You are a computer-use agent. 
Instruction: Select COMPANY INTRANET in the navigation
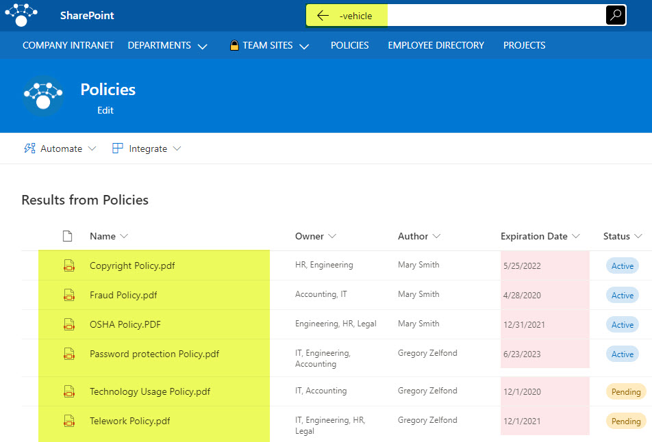point(68,45)
